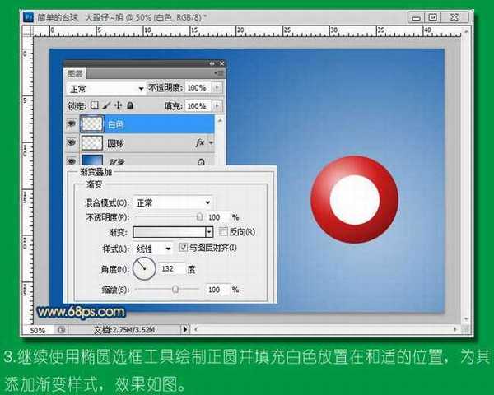Screen dimensions: 494x395
Task: Enable the 反向 (Reverse) checkbox
Action: tap(223, 232)
